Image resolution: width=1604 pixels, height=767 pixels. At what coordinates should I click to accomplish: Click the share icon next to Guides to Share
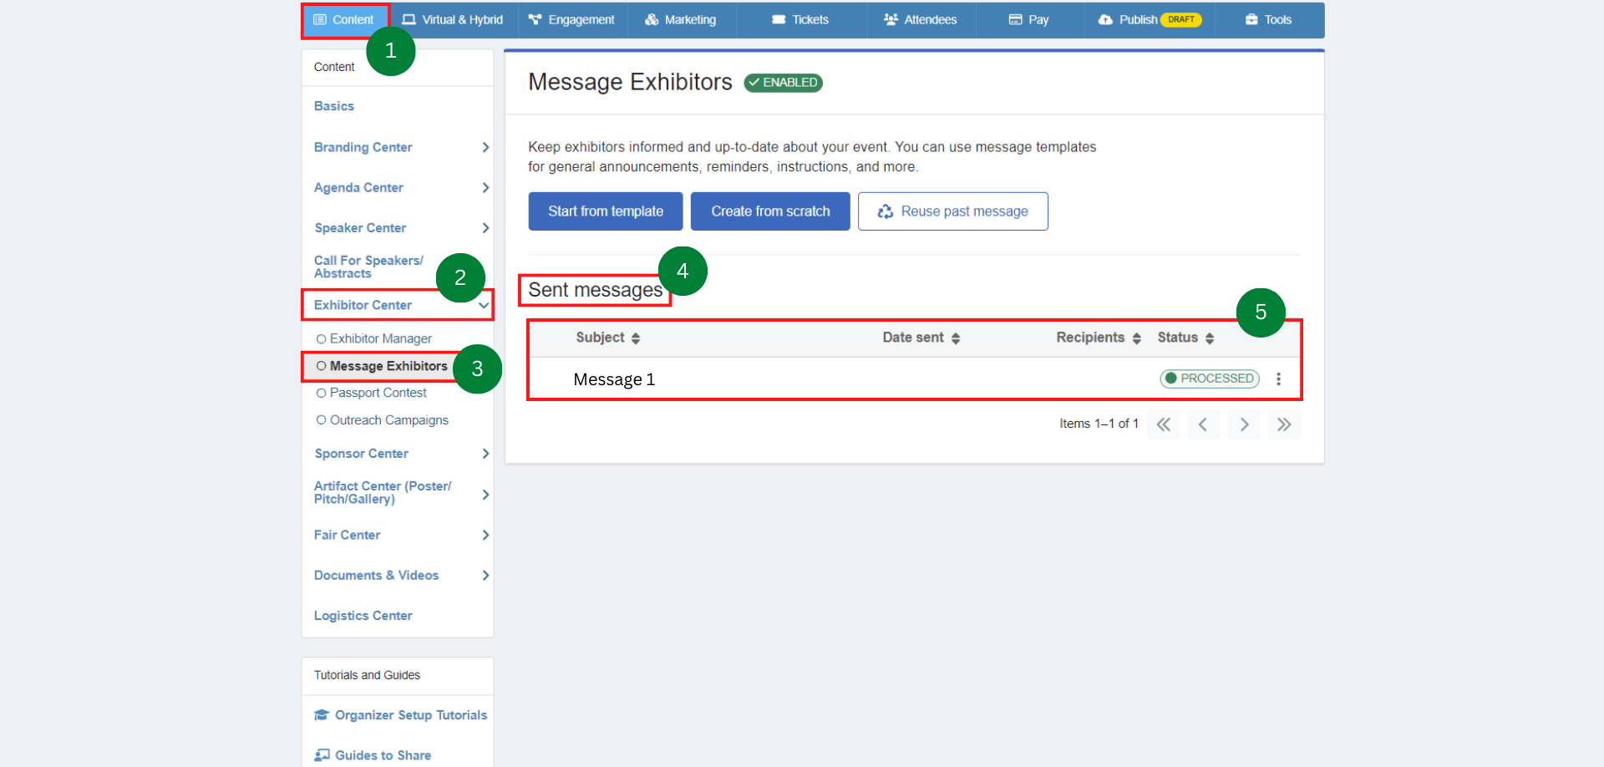[321, 754]
